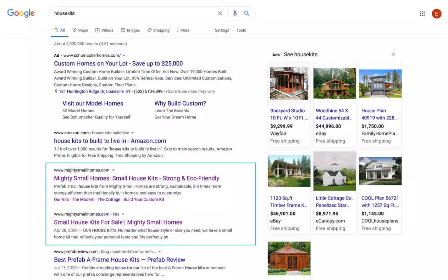Open the Visit our Model Homes sitelink
The height and width of the screenshot is (280, 448).
93,103
